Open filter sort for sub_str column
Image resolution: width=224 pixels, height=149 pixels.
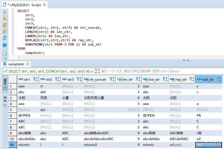pos(219,79)
